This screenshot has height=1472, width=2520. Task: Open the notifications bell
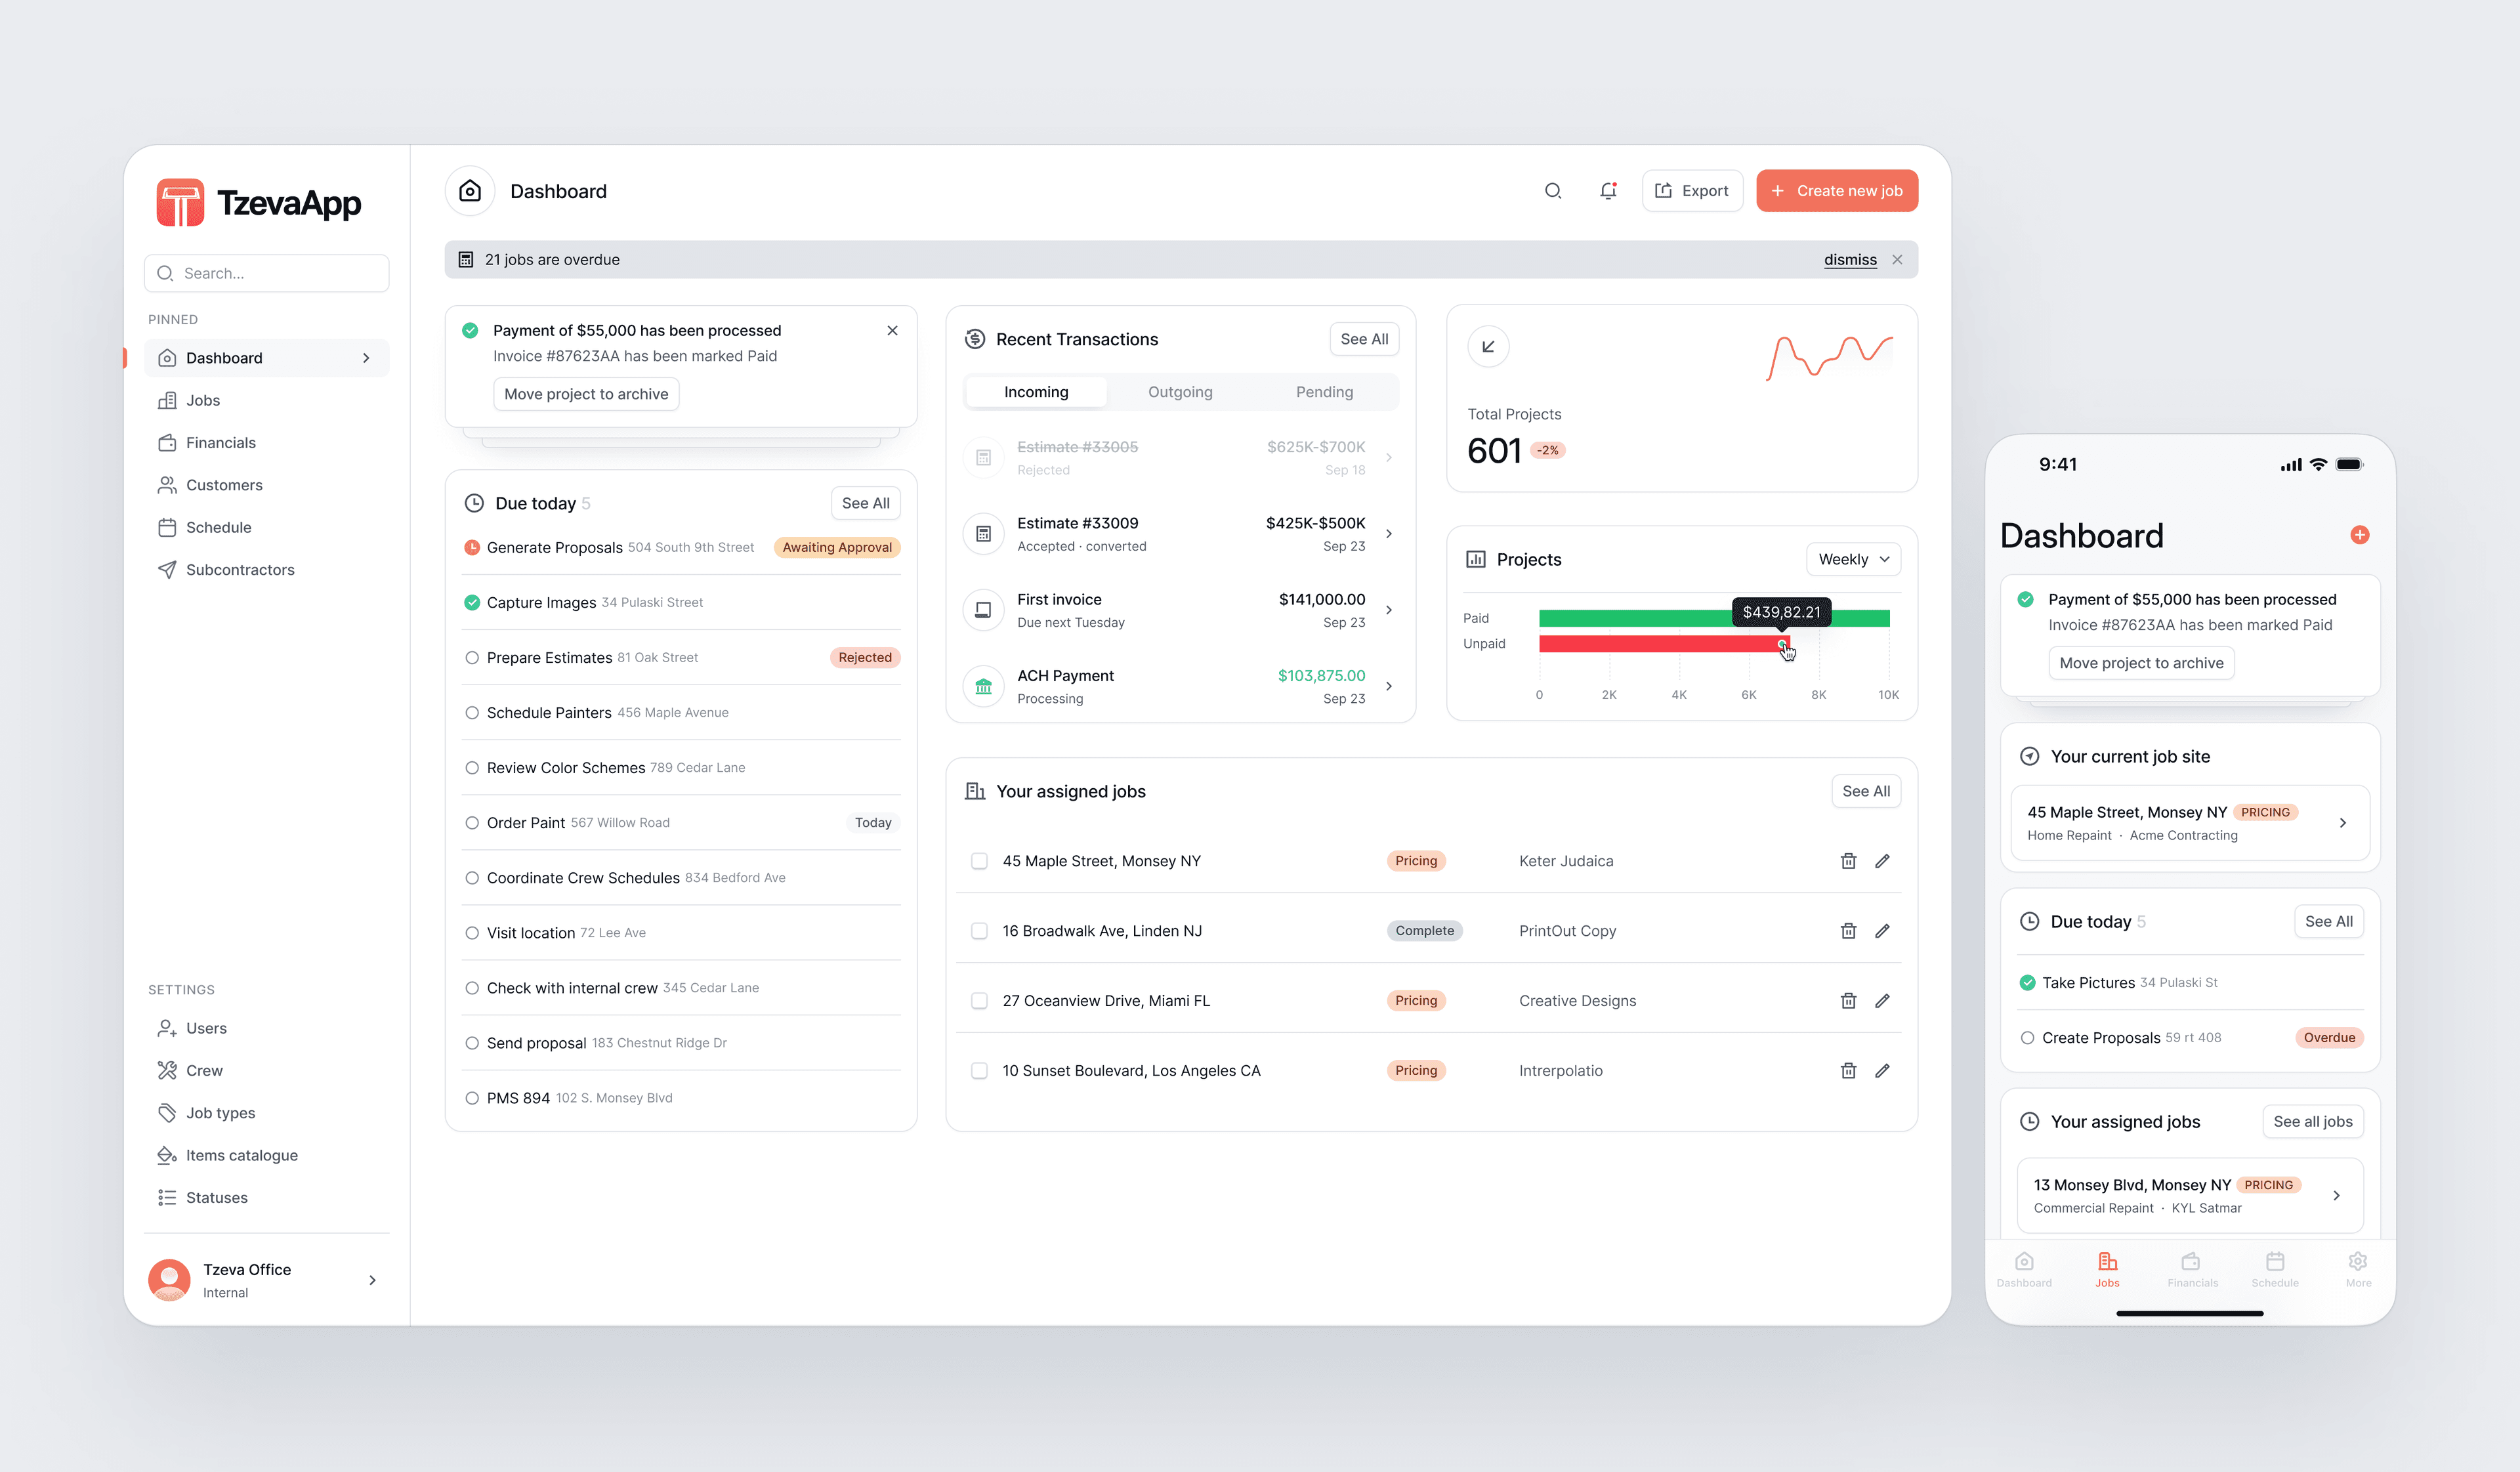[x=1608, y=191]
